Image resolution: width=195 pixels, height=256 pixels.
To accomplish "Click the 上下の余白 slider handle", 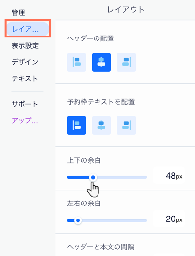I will pos(93,177).
